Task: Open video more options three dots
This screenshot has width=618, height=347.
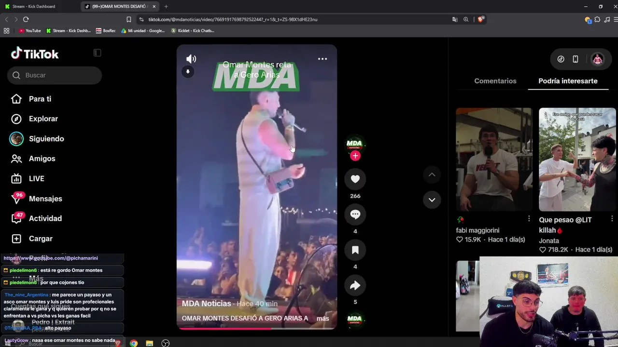Action: pyautogui.click(x=323, y=59)
